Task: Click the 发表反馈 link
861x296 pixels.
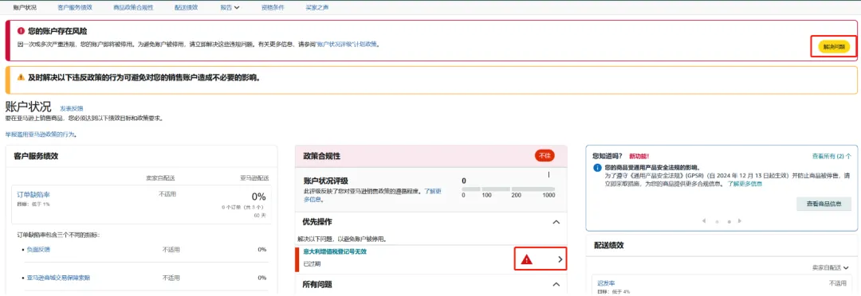Action: [x=72, y=108]
